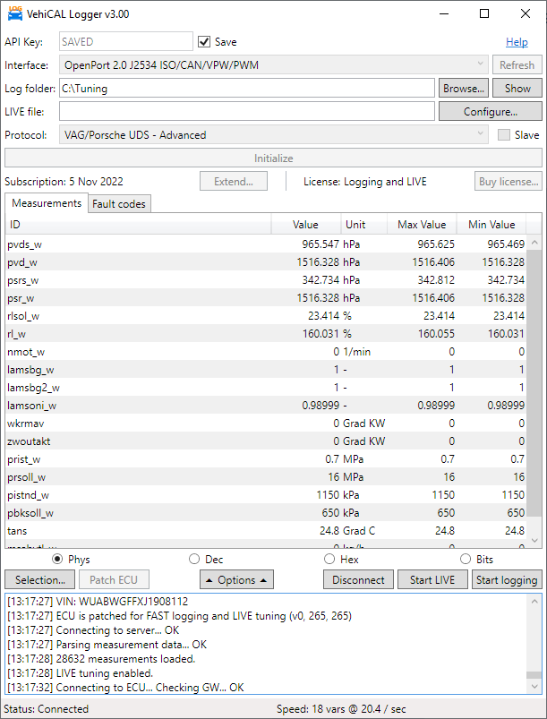Screen dimensions: 547x719
Task: Open the Selection... dialog
Action: [40, 579]
